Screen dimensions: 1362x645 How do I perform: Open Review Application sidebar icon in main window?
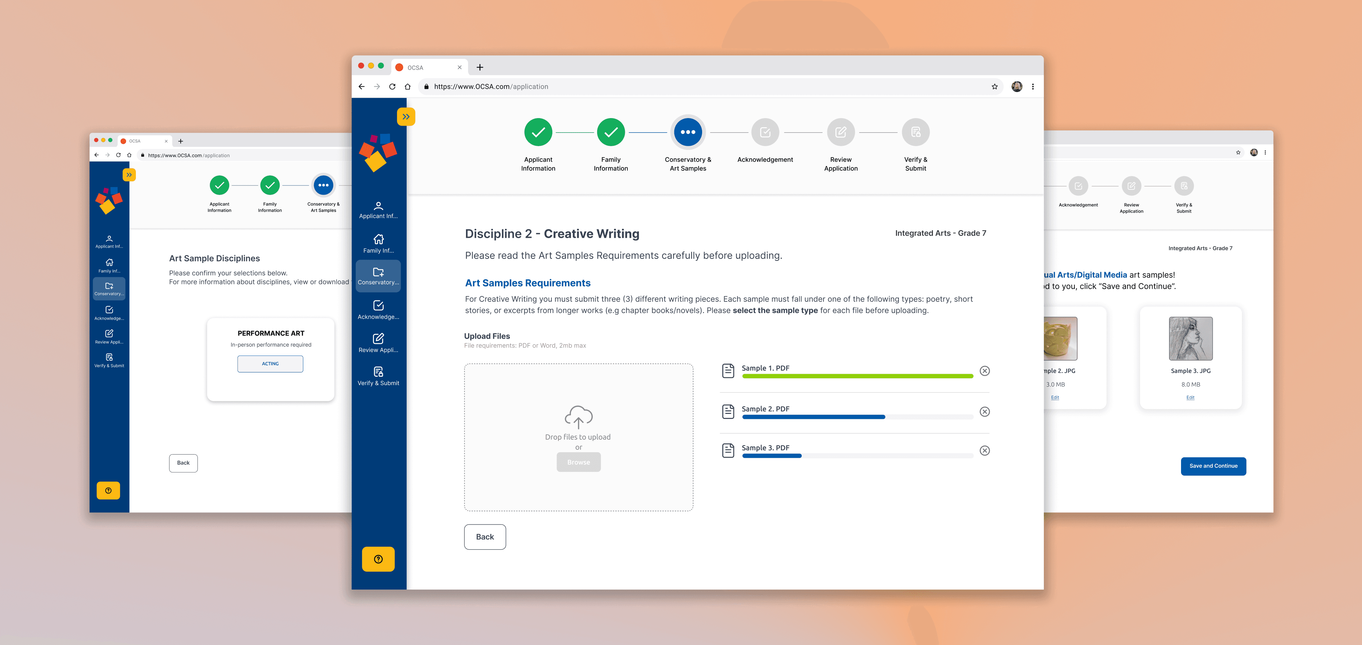pos(378,339)
